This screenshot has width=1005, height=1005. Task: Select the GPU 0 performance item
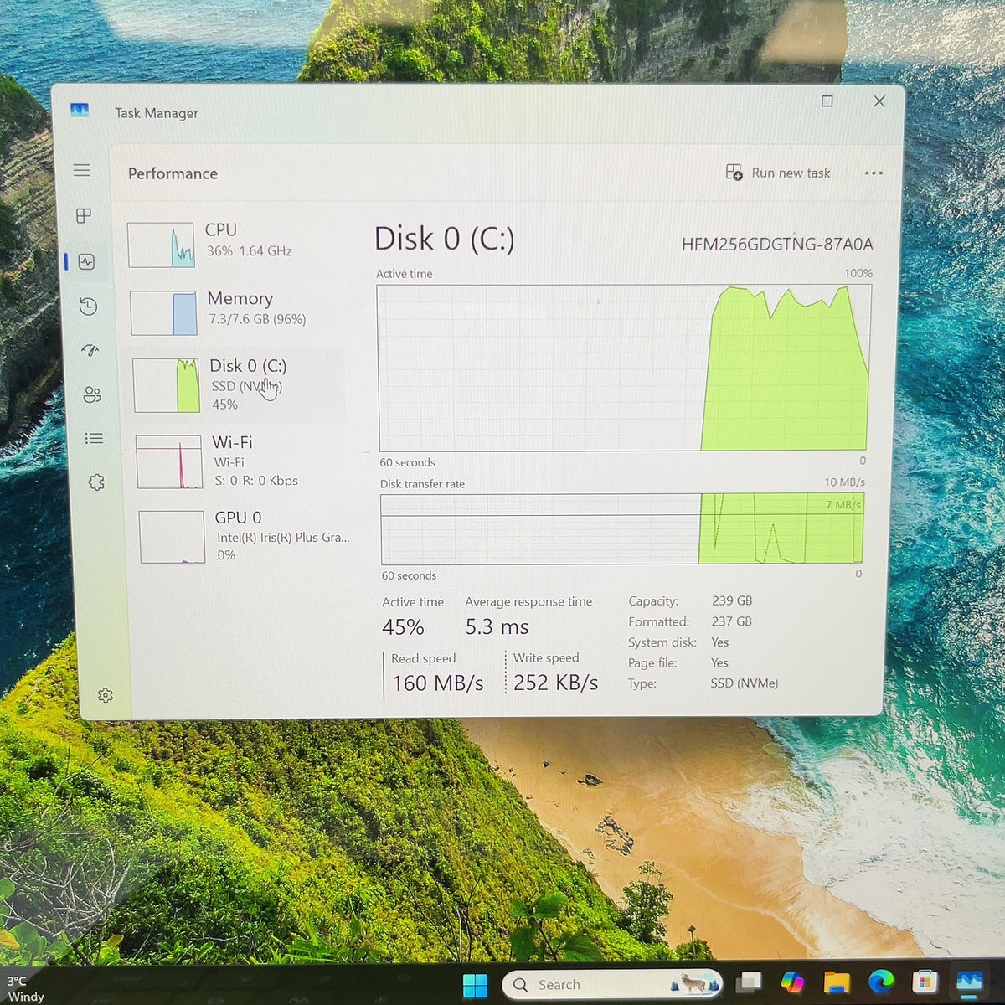(x=243, y=536)
